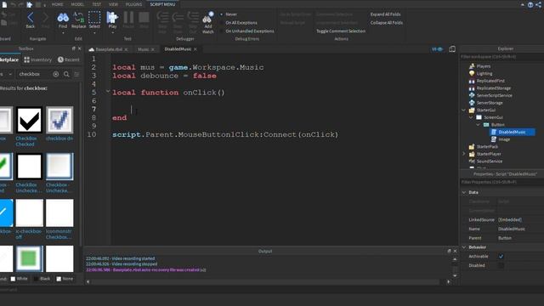544x306 pixels.
Task: Undock the Output panel
Action: 450,251
